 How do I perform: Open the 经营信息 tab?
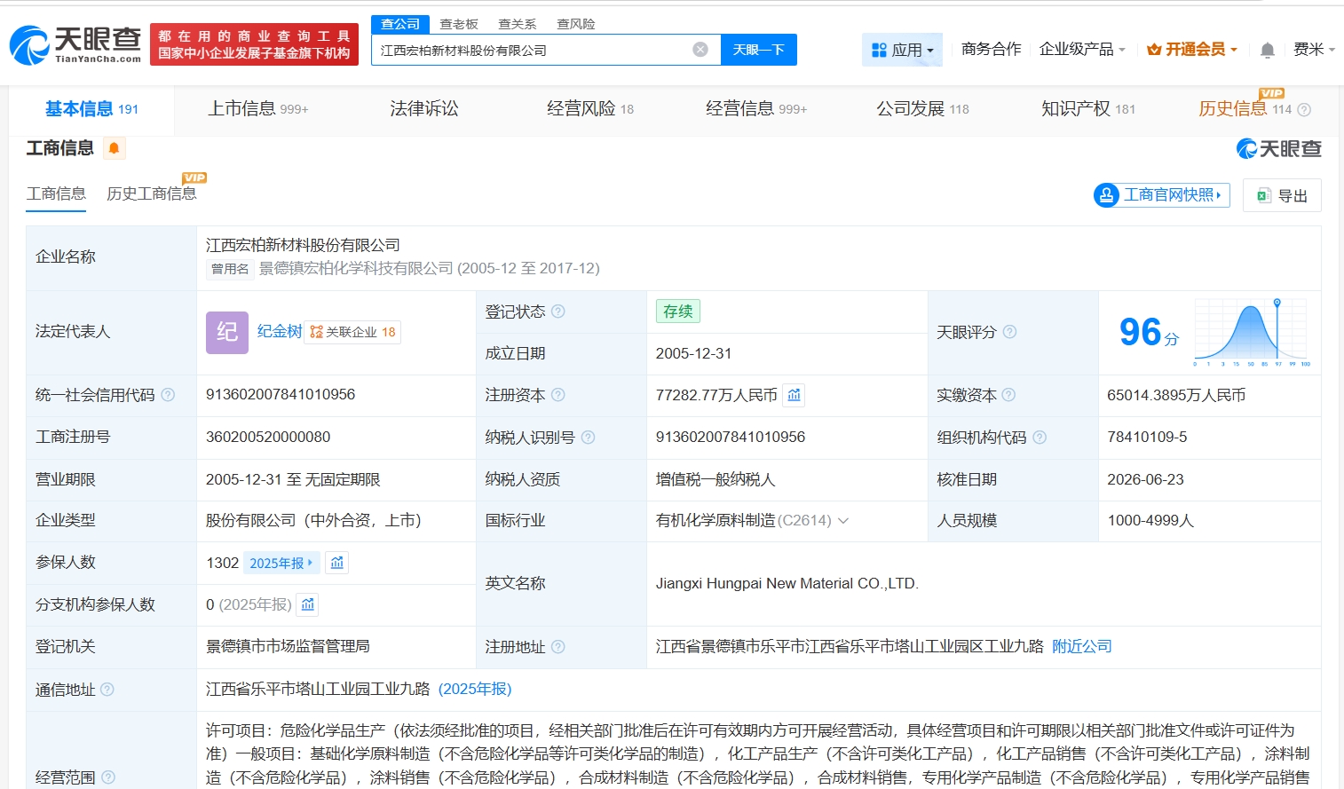[x=756, y=109]
